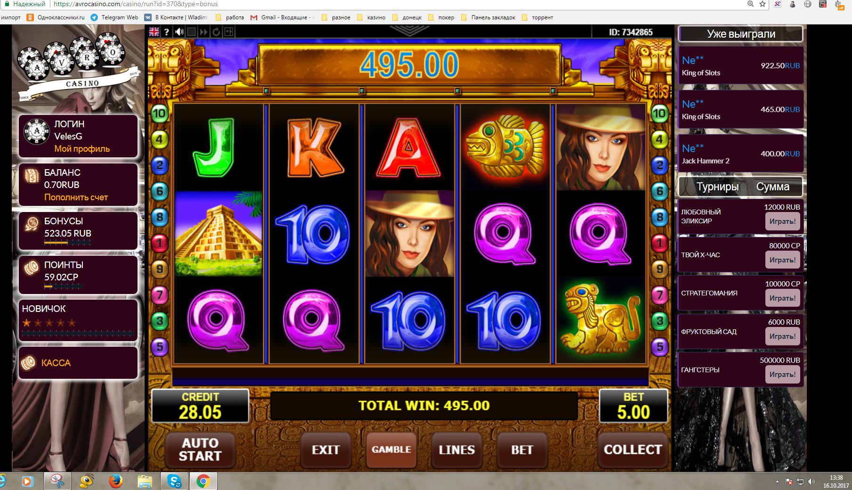Mute the game sound speaker icon

179,32
